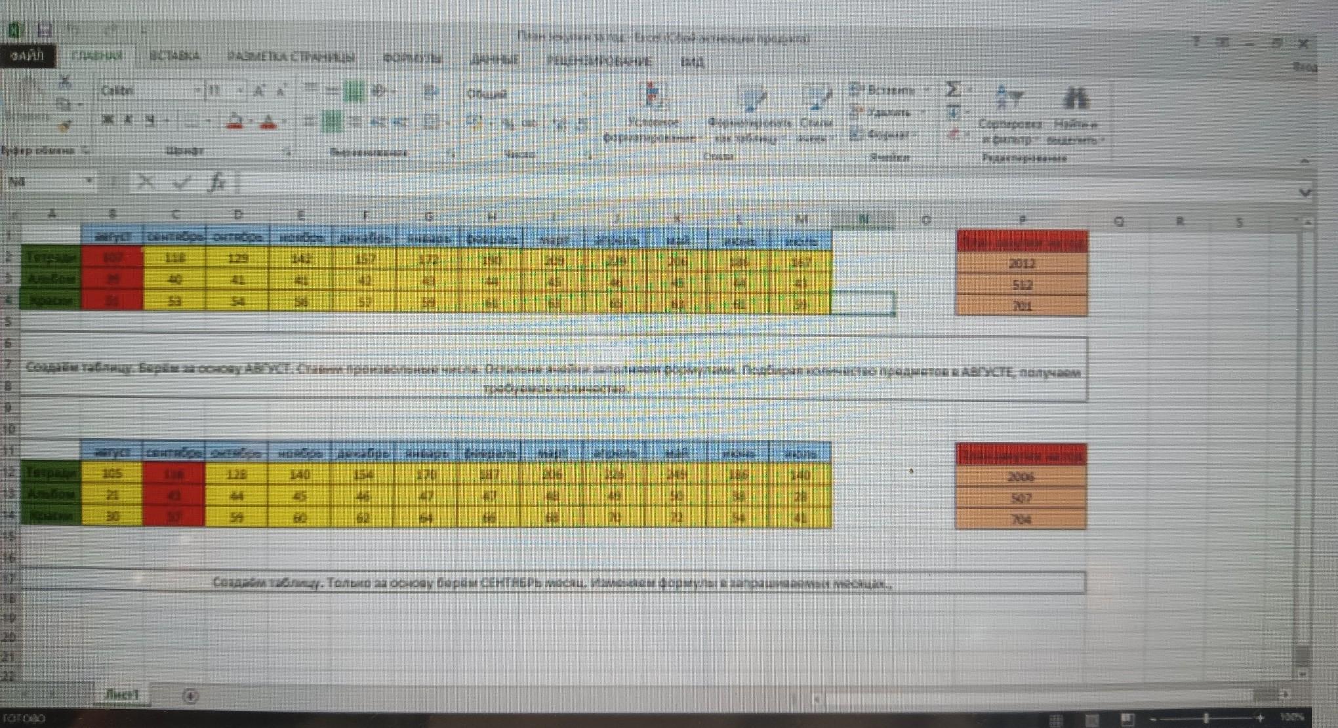Image resolution: width=1338 pixels, height=728 pixels.
Task: Open the ВСТАВКА ribbon tab
Action: pos(174,56)
